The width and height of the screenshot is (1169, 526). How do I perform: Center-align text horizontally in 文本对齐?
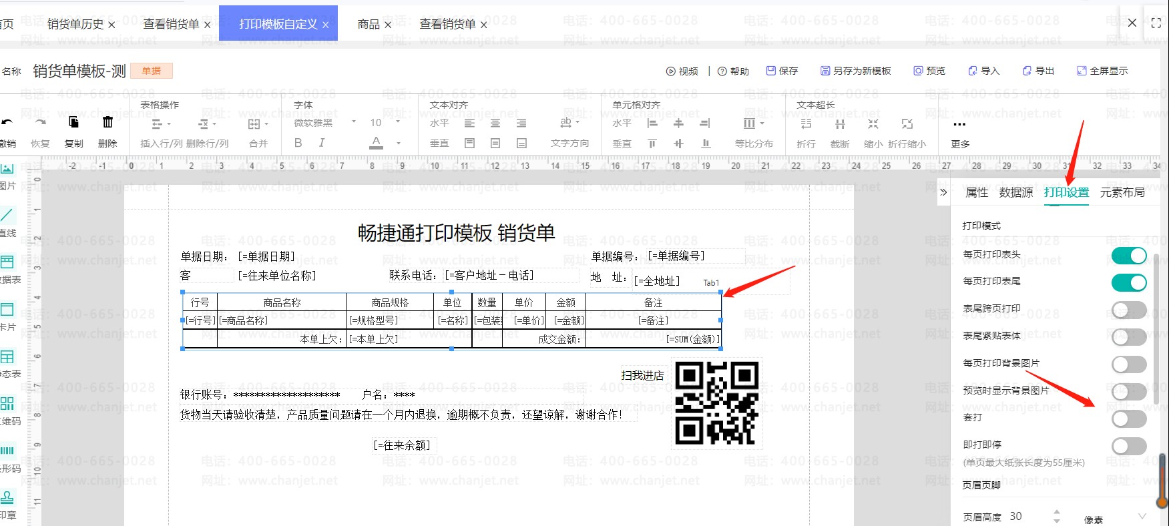(495, 123)
